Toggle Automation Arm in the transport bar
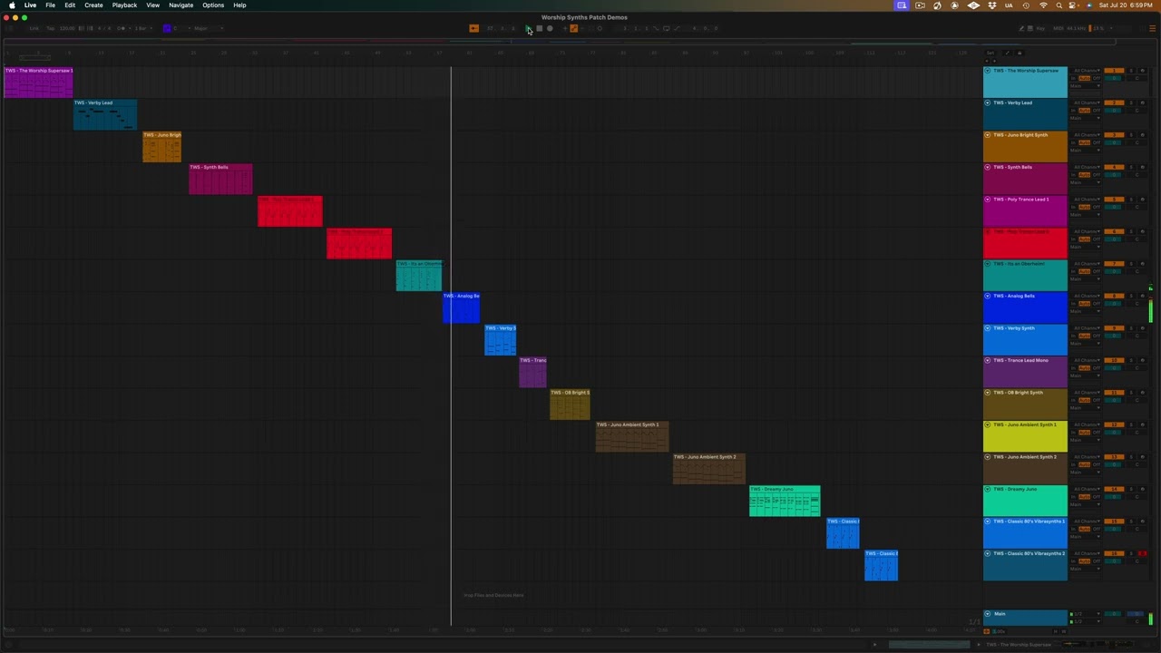This screenshot has height=653, width=1161. pyautogui.click(x=574, y=28)
